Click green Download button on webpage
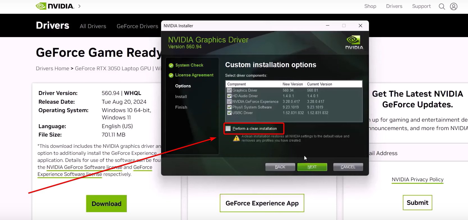Screen dimensions: 468x220 106,204
